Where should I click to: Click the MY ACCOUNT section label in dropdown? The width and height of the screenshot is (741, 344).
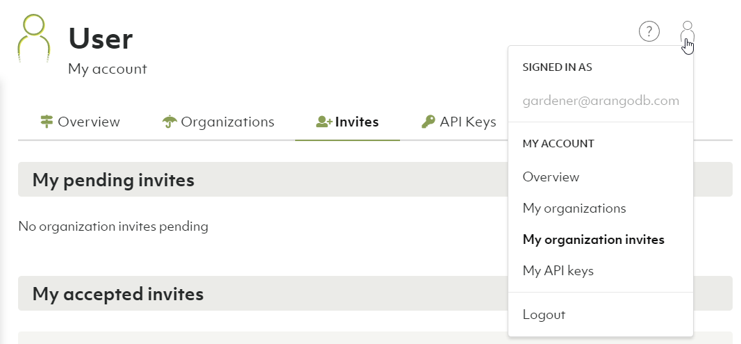(558, 144)
